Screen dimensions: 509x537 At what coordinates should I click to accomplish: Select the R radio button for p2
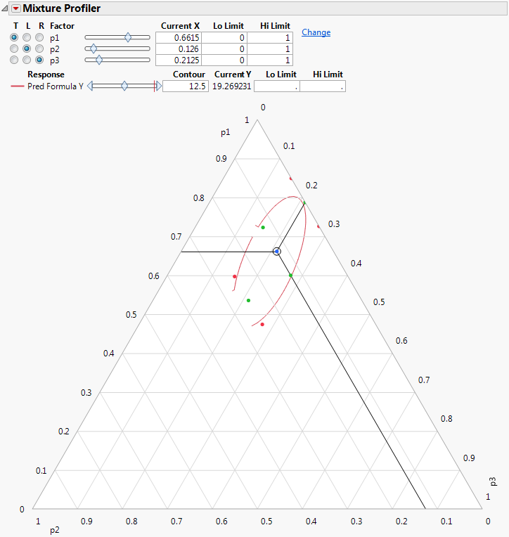pos(40,48)
